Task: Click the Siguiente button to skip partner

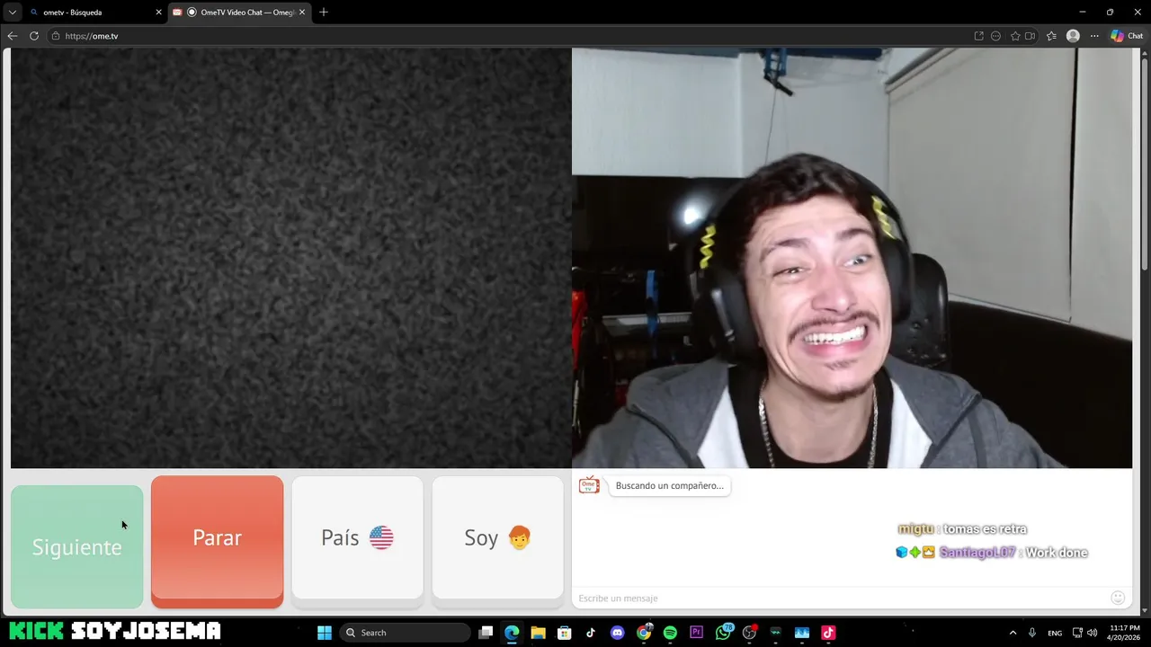Action: click(77, 546)
